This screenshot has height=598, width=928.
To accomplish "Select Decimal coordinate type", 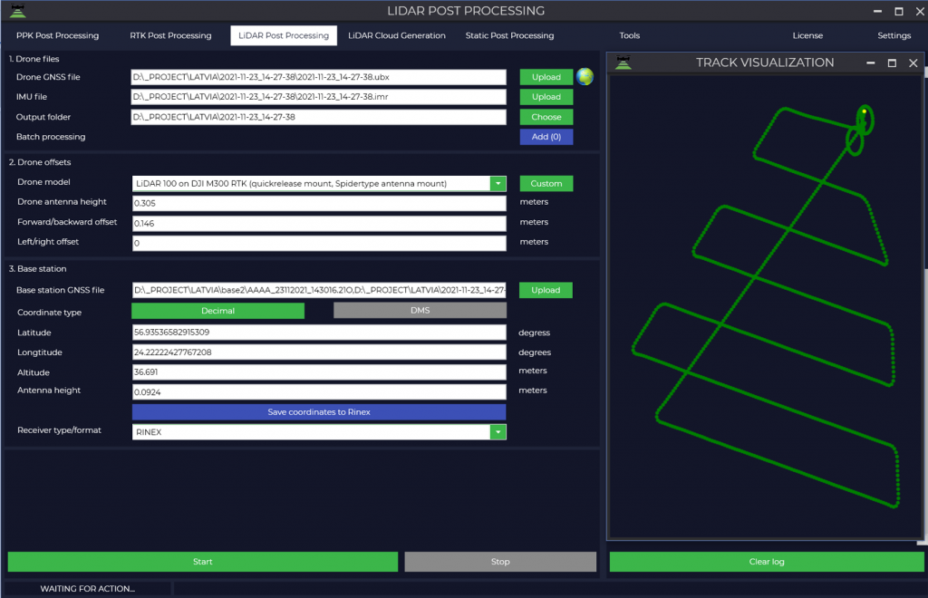I will [x=217, y=311].
